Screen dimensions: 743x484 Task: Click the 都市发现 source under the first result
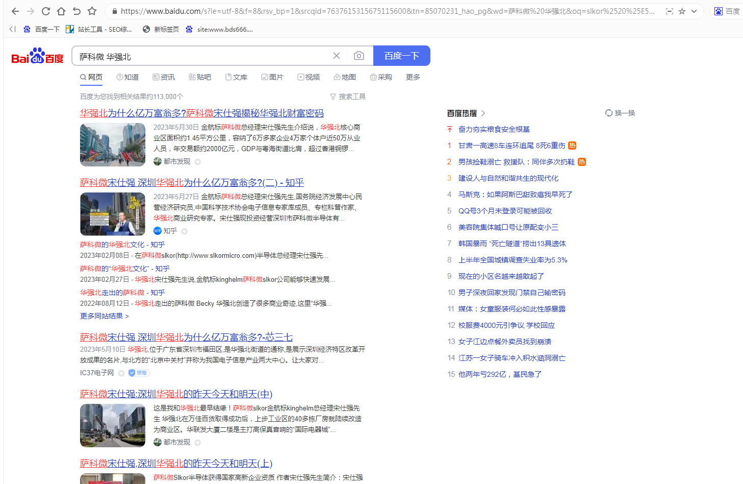pos(172,161)
